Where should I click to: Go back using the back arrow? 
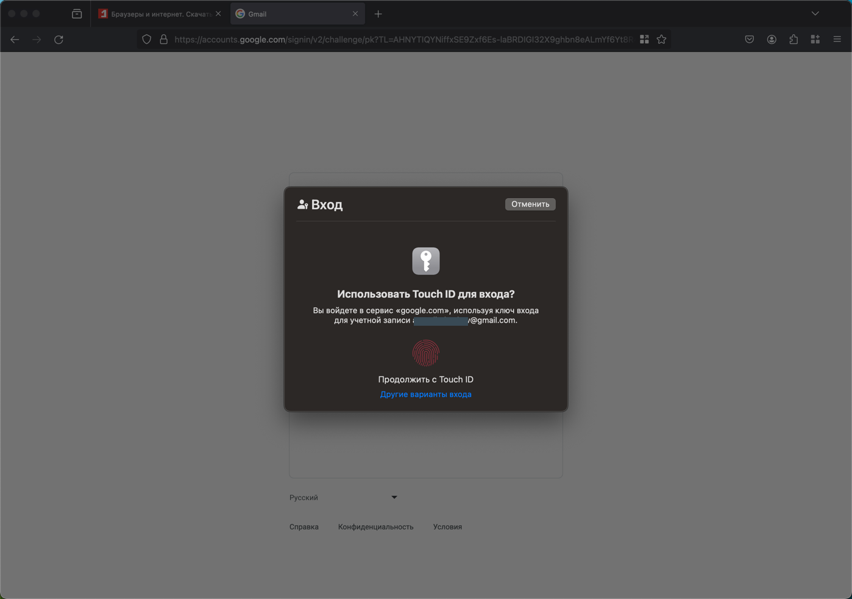tap(15, 40)
